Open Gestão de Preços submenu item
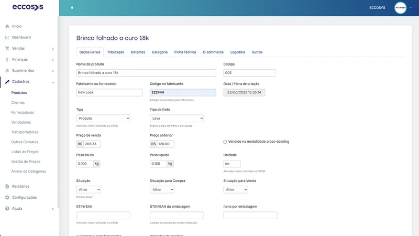419x236 pixels. pyautogui.click(x=26, y=162)
